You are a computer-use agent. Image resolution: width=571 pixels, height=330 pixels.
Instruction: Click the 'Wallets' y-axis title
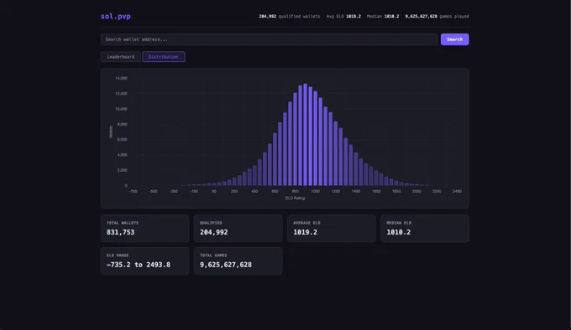click(111, 131)
